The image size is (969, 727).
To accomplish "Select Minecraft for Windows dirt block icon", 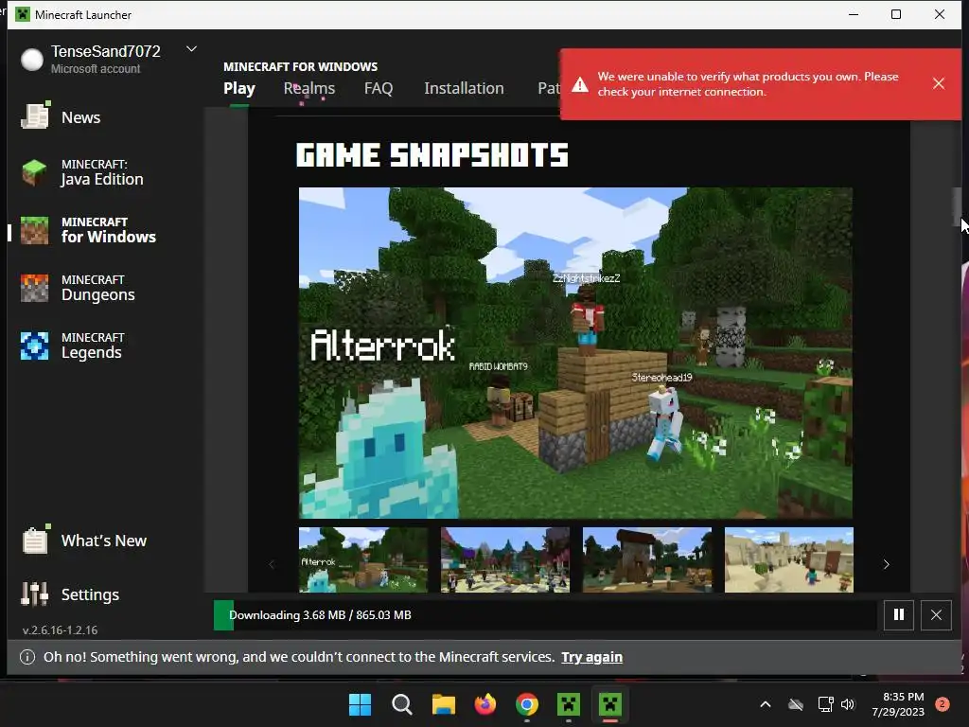I will click(x=35, y=230).
